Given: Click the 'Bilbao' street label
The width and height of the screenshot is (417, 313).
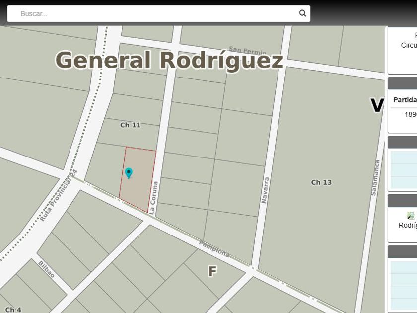Looking at the screenshot, I should click(46, 269).
